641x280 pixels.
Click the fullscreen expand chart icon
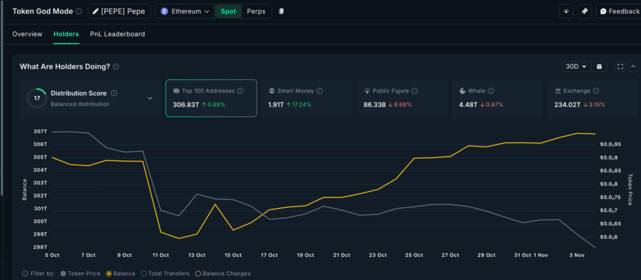click(620, 66)
